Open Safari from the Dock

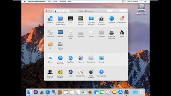48,92
